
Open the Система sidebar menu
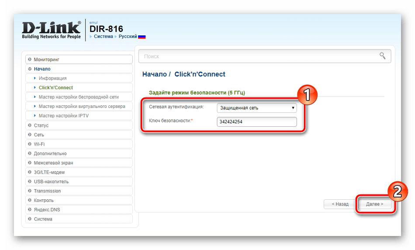click(79, 219)
